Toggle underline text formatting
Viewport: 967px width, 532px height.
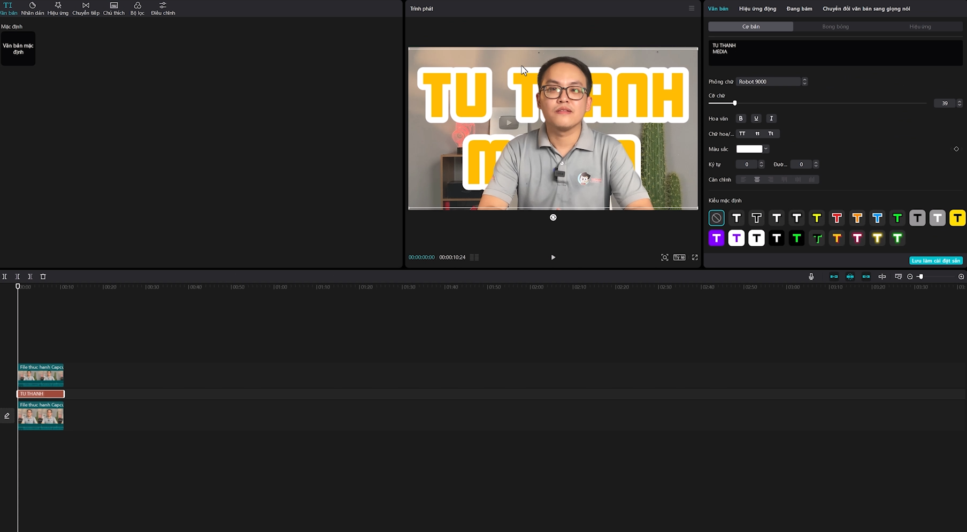coord(756,118)
